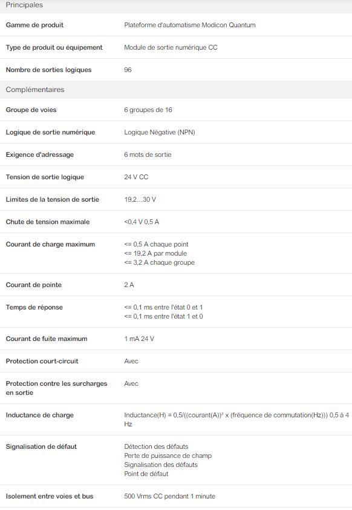The height and width of the screenshot is (510, 352).
Task: Select the 6 mots de sortie value
Action: coord(148,155)
